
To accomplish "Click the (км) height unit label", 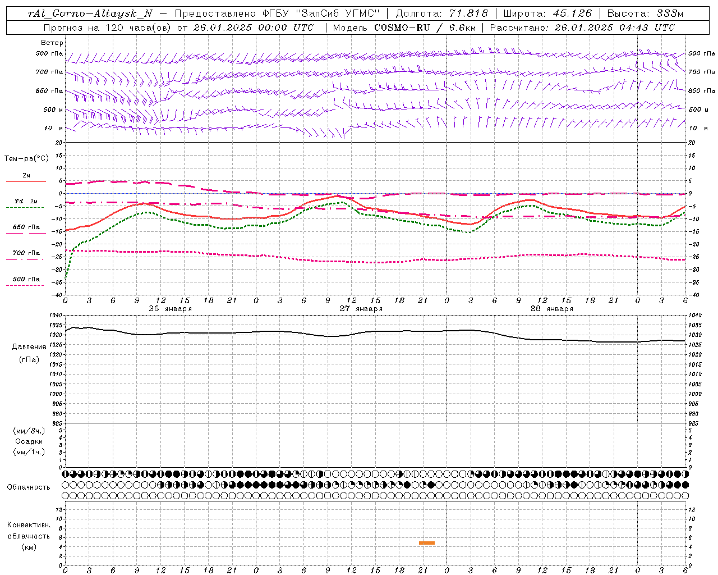I will [x=29, y=547].
